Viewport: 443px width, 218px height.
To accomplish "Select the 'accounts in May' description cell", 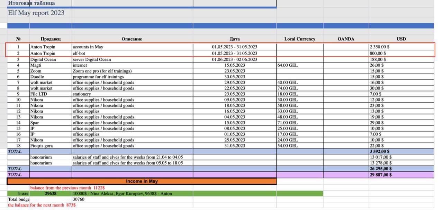I will [x=88, y=47].
